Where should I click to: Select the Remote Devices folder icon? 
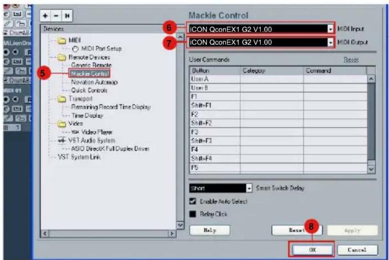61,57
